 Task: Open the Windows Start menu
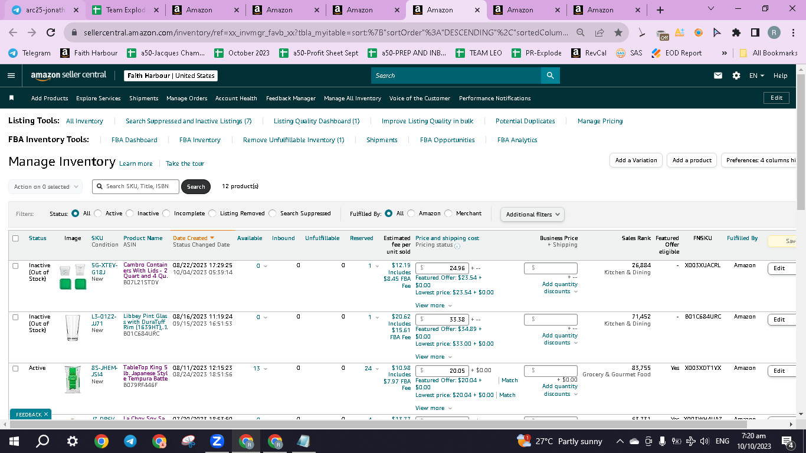pos(14,441)
